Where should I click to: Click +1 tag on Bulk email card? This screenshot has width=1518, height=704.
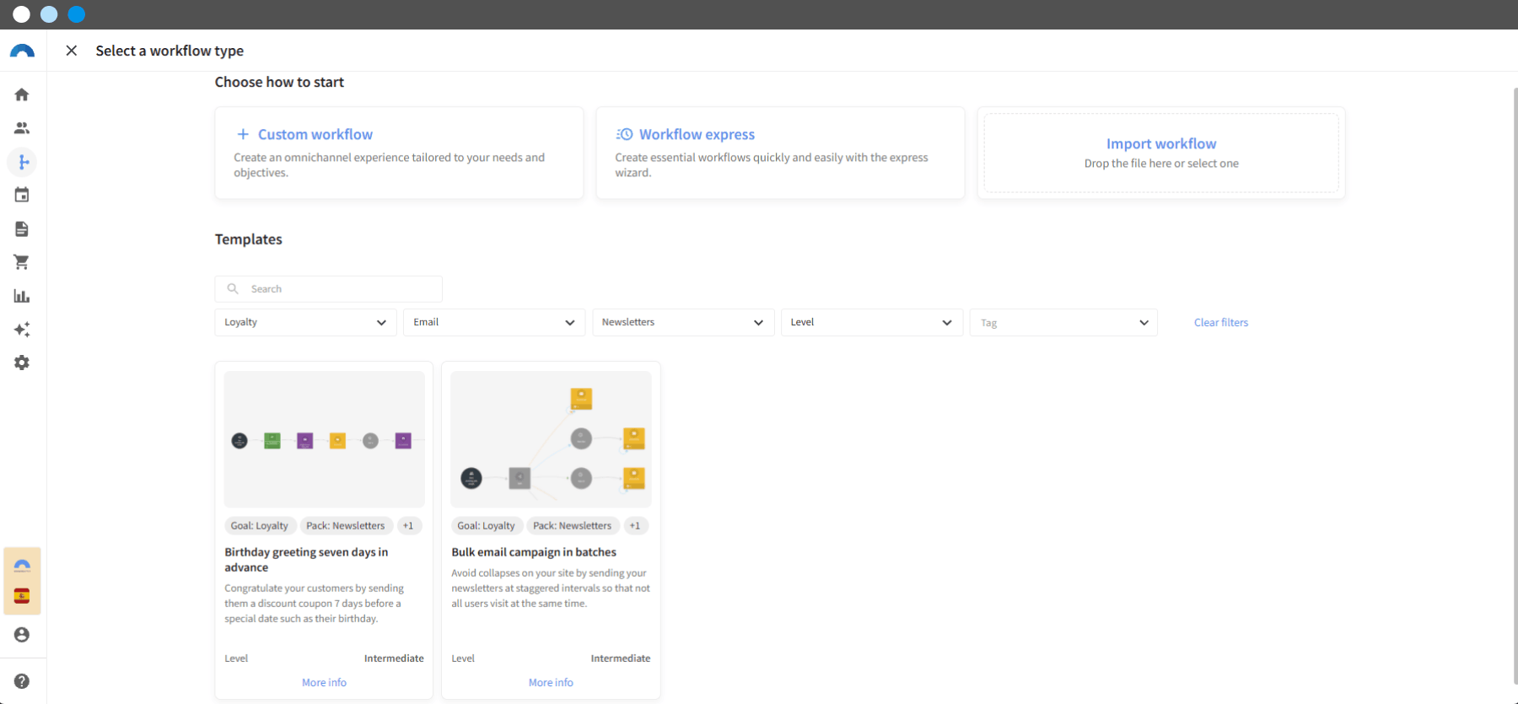[x=634, y=525]
